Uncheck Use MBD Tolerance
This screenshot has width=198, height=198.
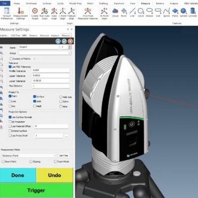pyautogui.click(x=10, y=67)
